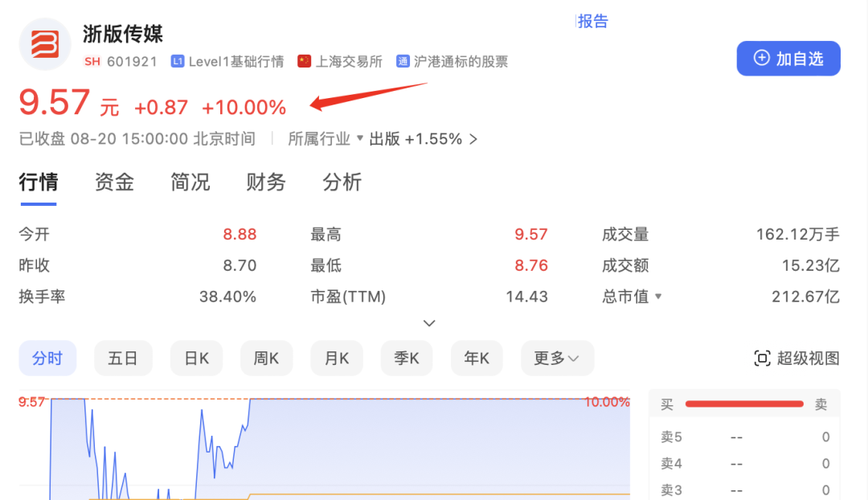The width and height of the screenshot is (868, 500).
Task: Select the 周K chart period
Action: point(266,359)
